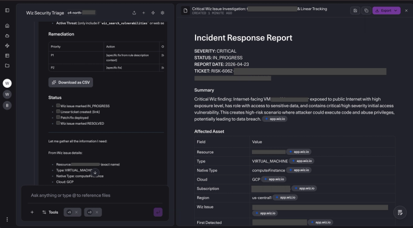Open the Export dropdown
Viewport: 413px width, 228px height.
point(386,10)
